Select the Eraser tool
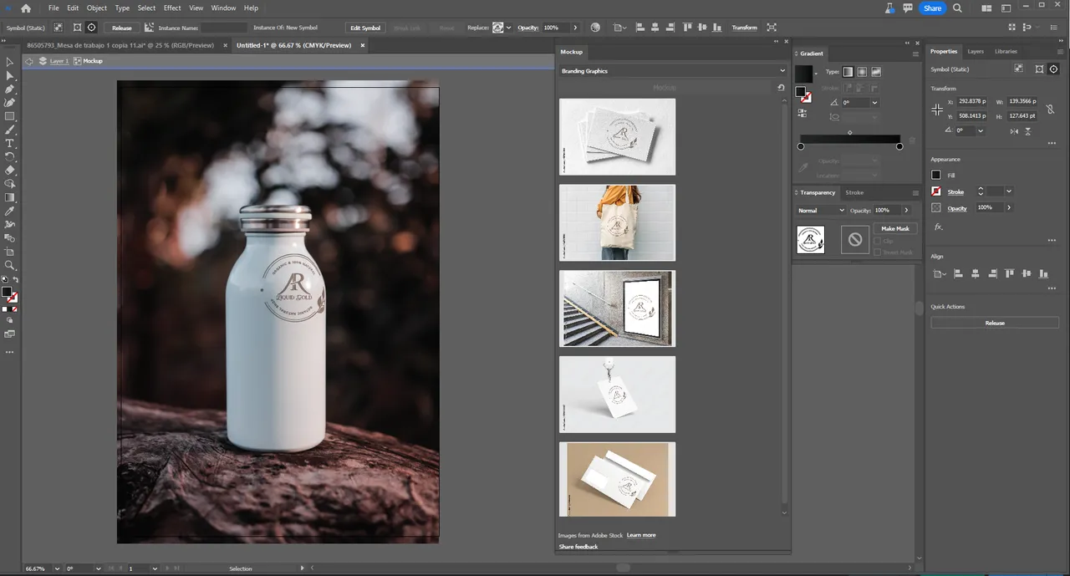 tap(10, 170)
